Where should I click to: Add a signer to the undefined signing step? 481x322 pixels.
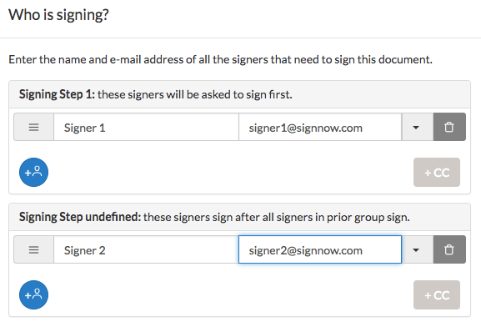point(33,294)
